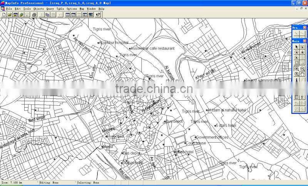The height and width of the screenshot is (186, 308).
Task: Click the map window control icon beside File
Action: [x=3, y=8]
